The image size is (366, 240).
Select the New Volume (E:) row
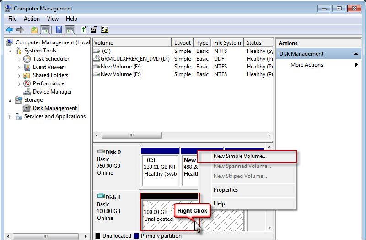click(183, 67)
